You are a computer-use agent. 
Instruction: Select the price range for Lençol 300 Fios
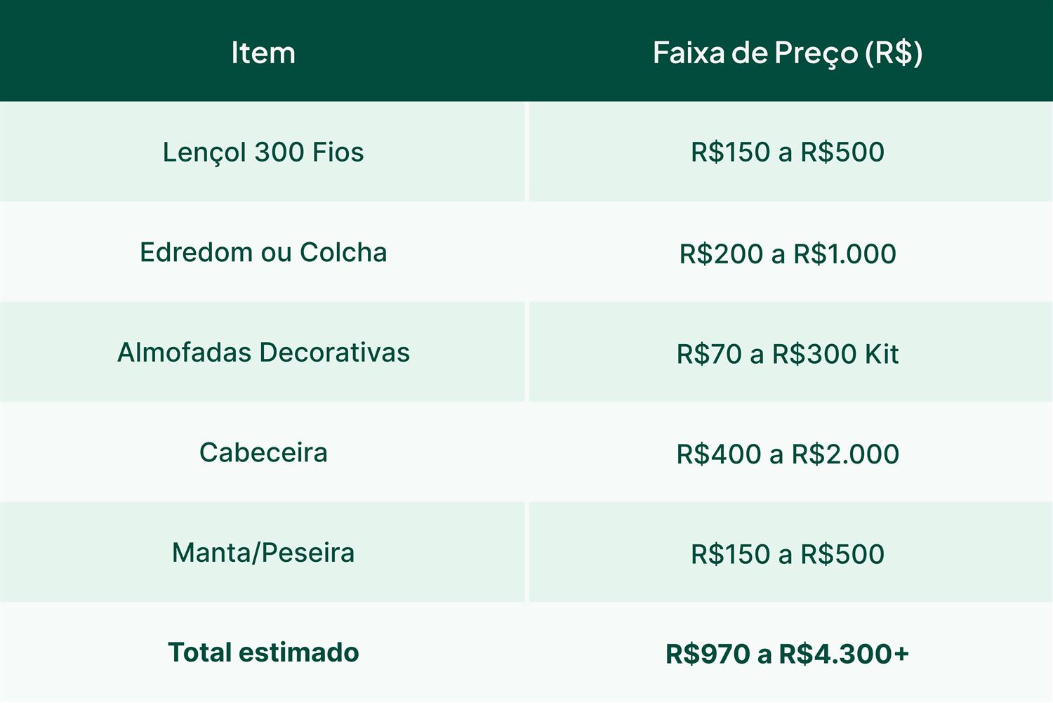[788, 152]
